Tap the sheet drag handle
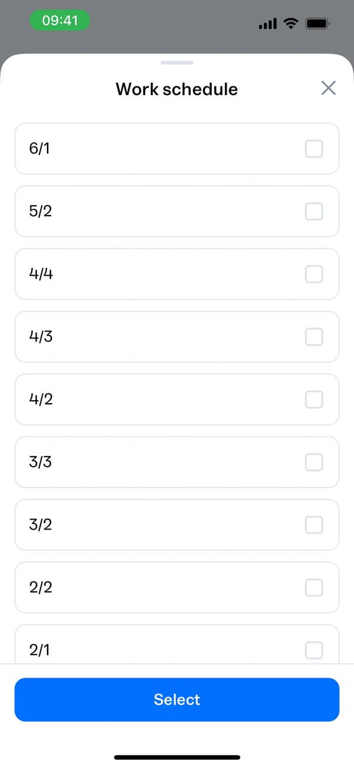The width and height of the screenshot is (354, 767). tap(177, 62)
